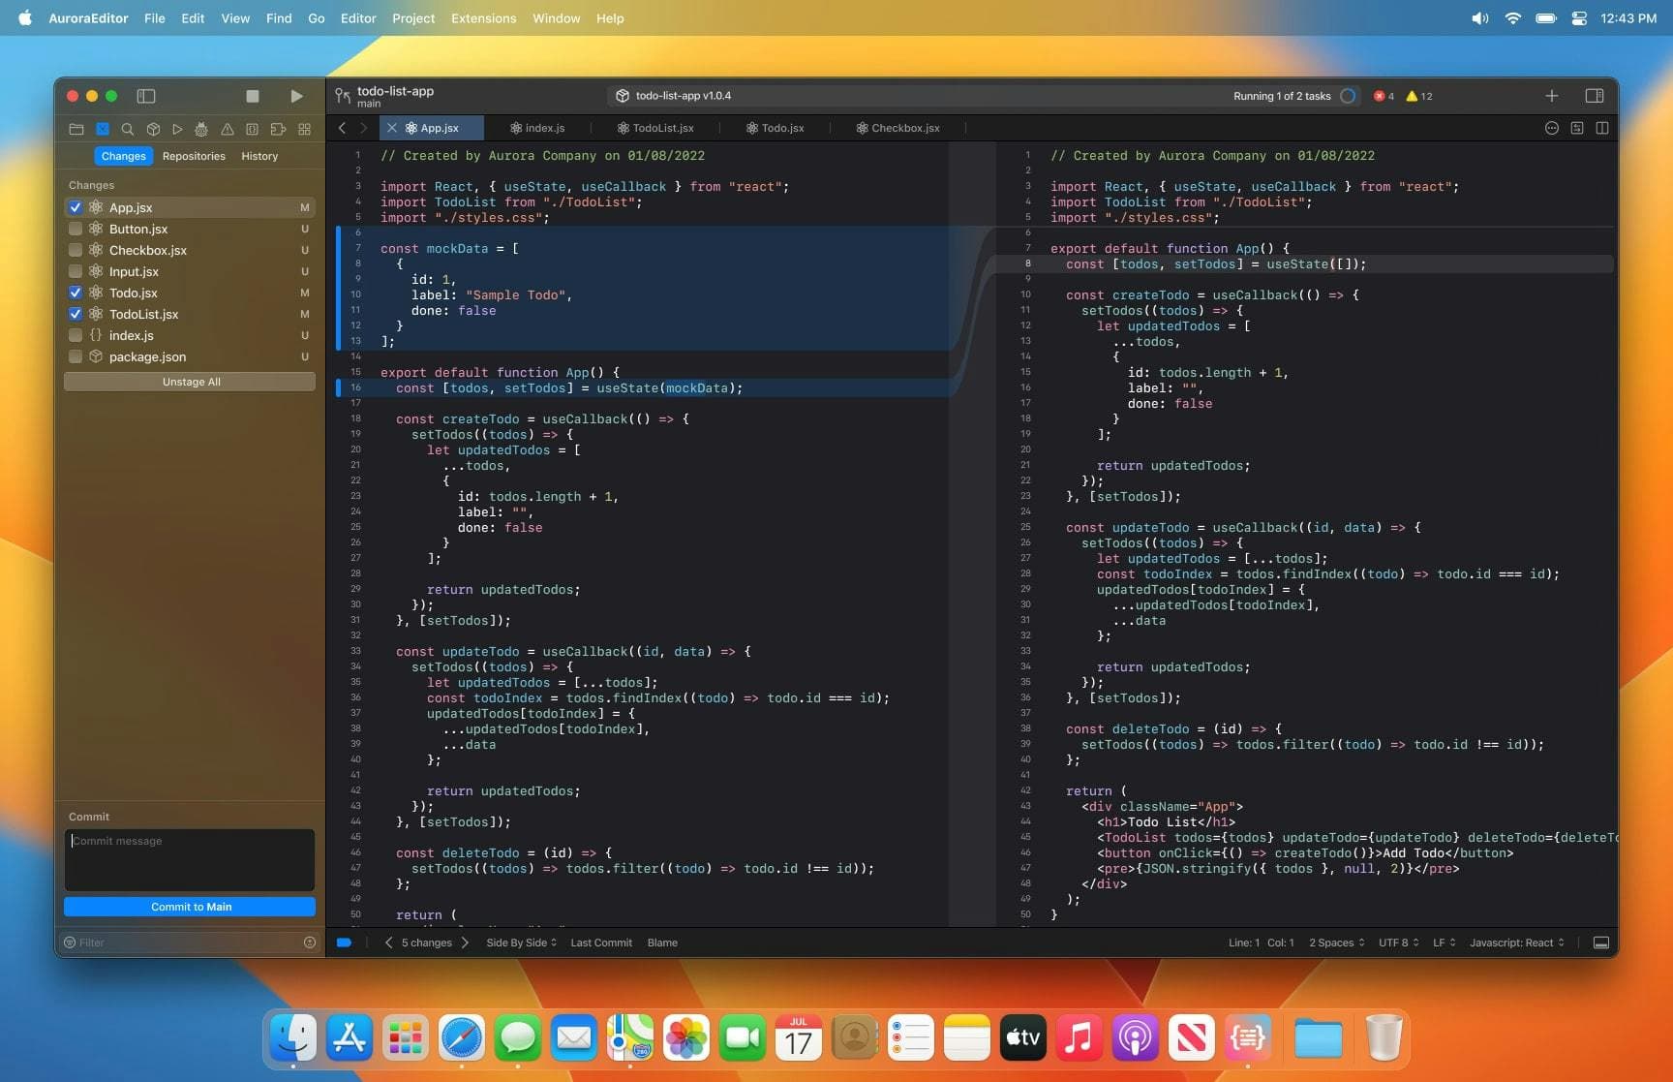
Task: Click the Unstage All button
Action: [191, 382]
